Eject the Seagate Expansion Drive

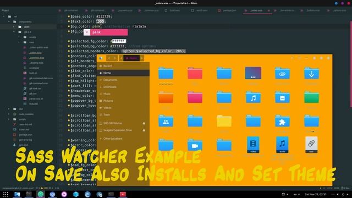(x=144, y=130)
